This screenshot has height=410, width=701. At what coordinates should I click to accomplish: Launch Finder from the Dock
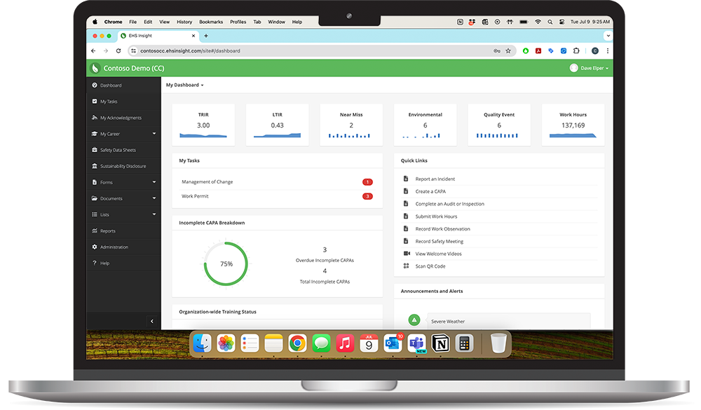(x=202, y=343)
